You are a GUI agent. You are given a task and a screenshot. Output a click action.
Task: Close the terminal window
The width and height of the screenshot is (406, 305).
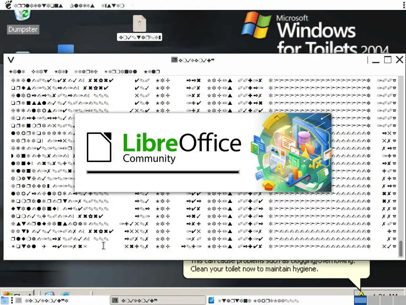tap(400, 60)
